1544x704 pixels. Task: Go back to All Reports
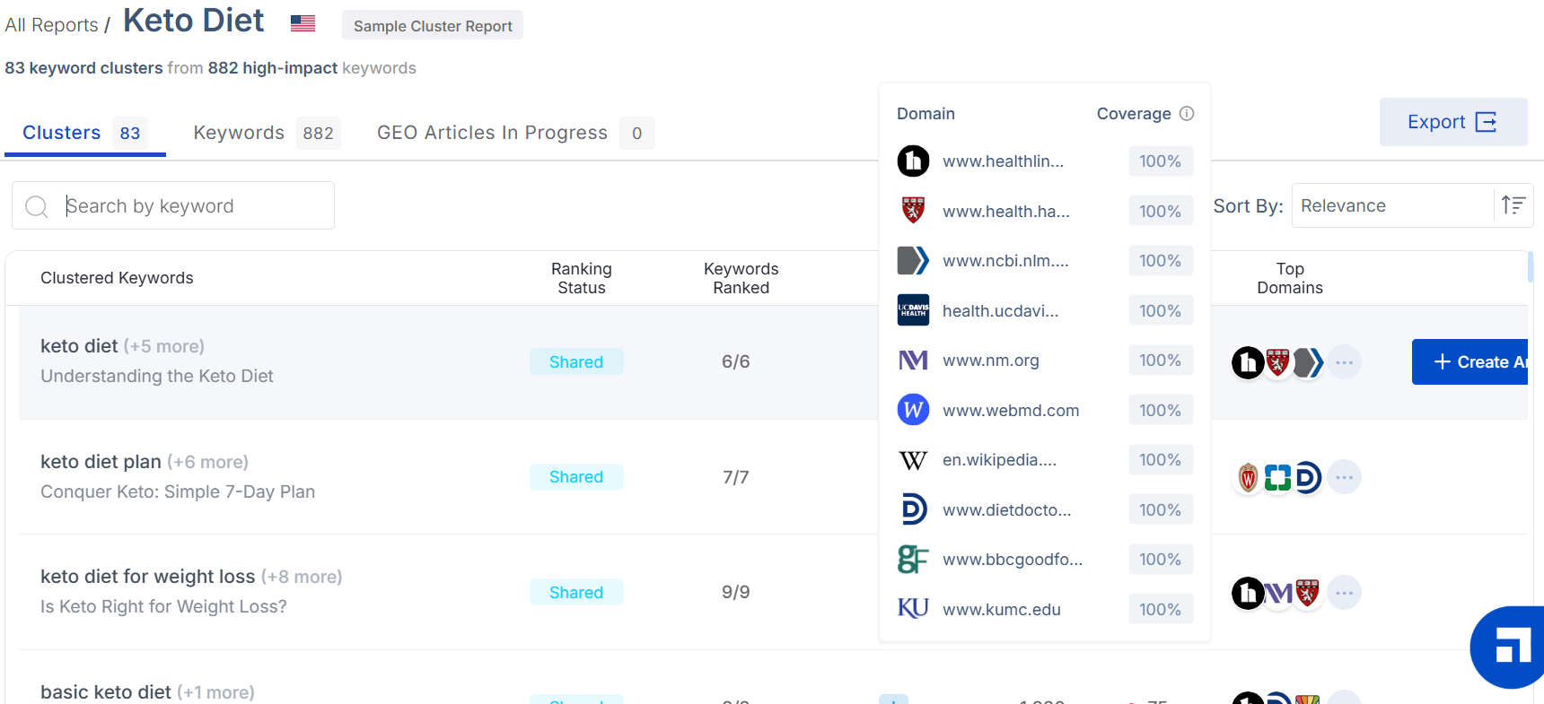51,25
